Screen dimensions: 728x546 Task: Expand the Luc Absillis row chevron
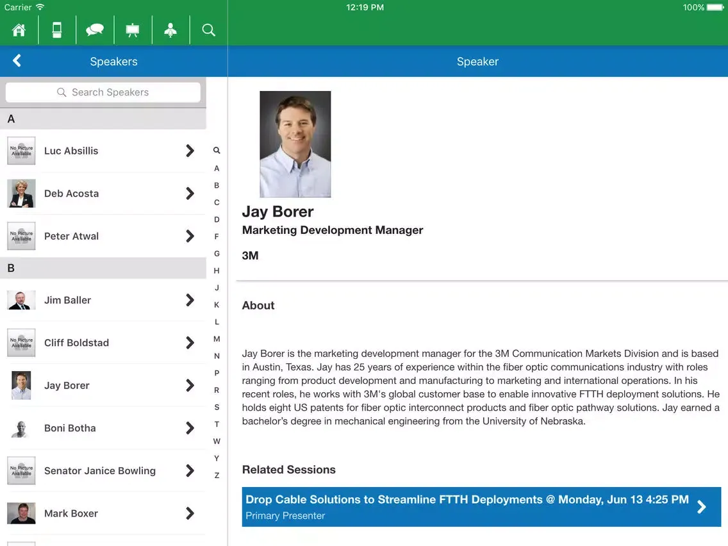pos(190,151)
